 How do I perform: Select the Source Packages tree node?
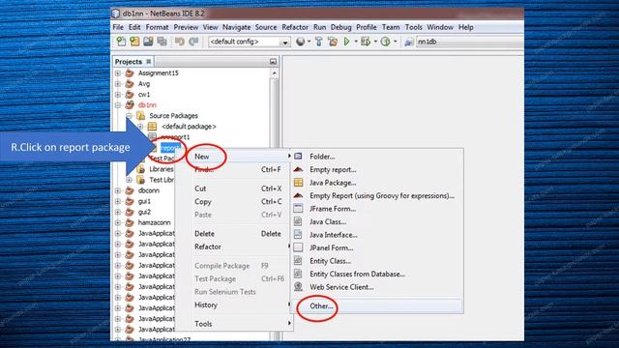coord(174,116)
